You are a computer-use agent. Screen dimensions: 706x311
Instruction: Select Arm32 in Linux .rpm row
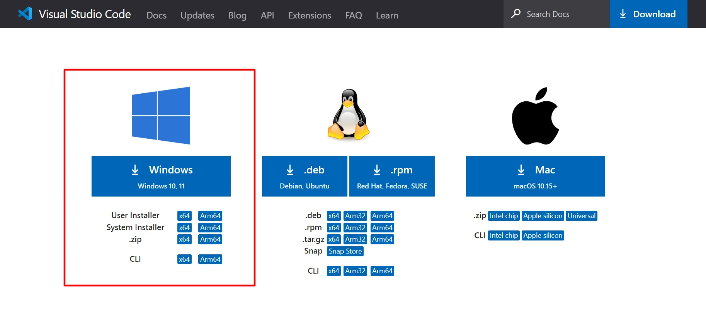tap(356, 228)
